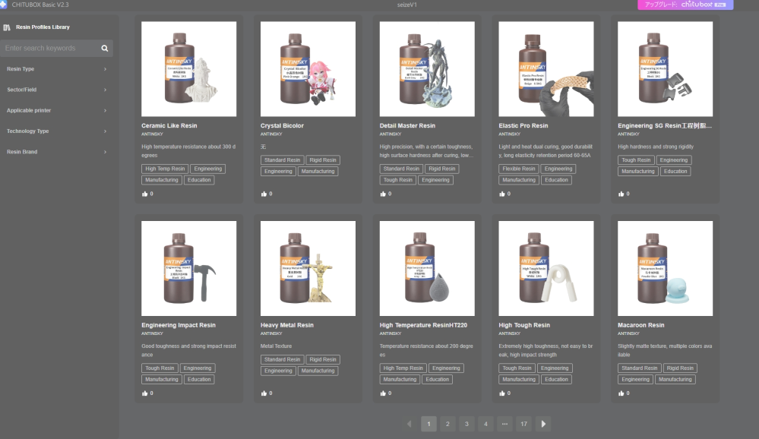Like the Crystal Bicolor card
The image size is (759, 439).
264,194
